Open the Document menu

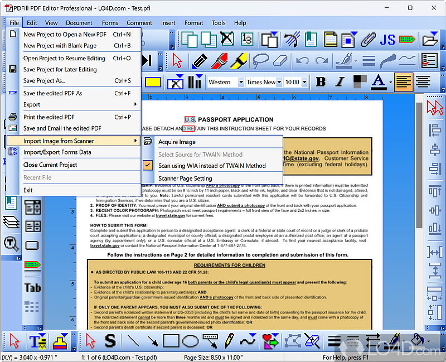[x=79, y=23]
